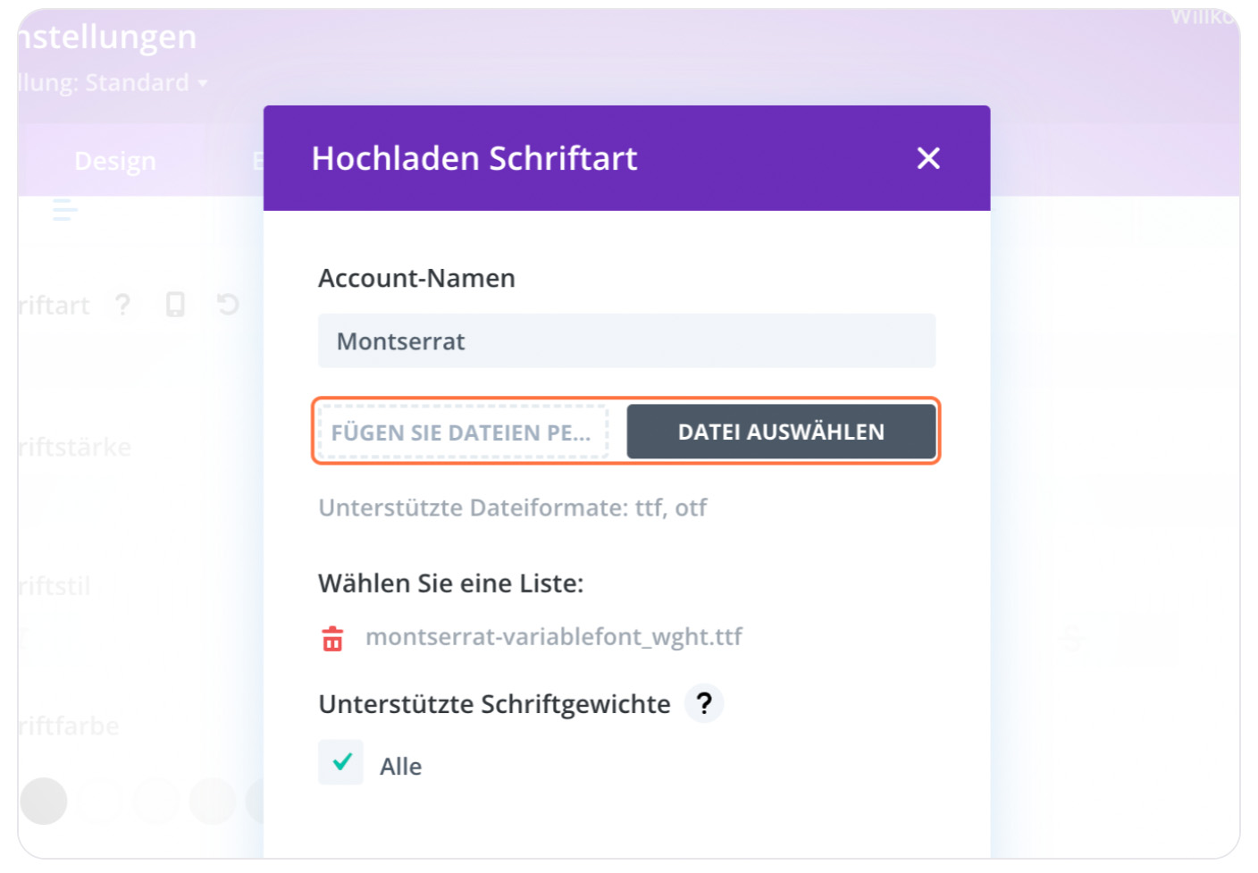Viewport: 1258px width, 873px height.
Task: Click the dashed file drop zone
Action: [463, 432]
